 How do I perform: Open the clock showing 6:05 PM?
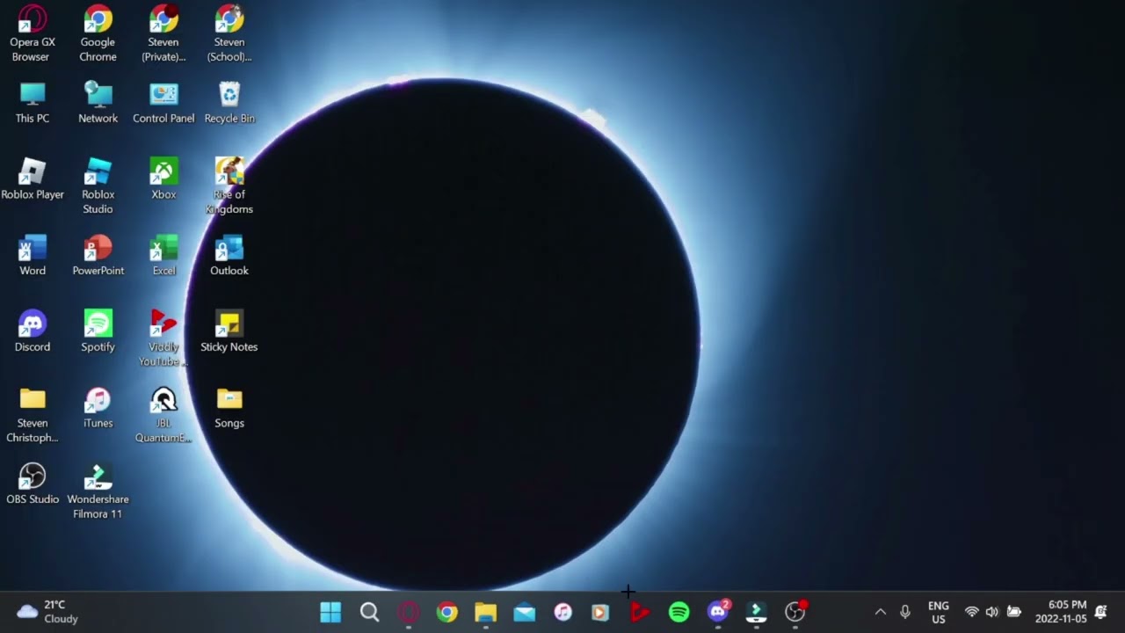coord(1061,612)
